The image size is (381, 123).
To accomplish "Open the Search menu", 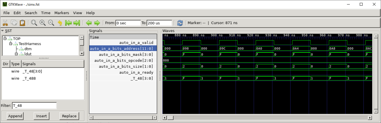I will click(31, 13).
